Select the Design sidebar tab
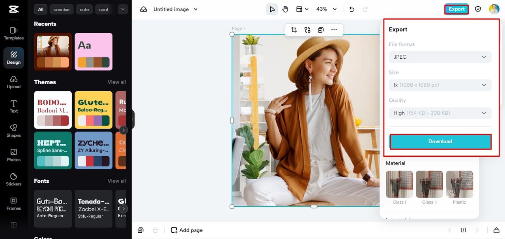This screenshot has width=505, height=239. [x=14, y=57]
